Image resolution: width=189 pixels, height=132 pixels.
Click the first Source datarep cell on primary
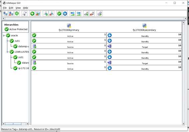tap(69, 46)
